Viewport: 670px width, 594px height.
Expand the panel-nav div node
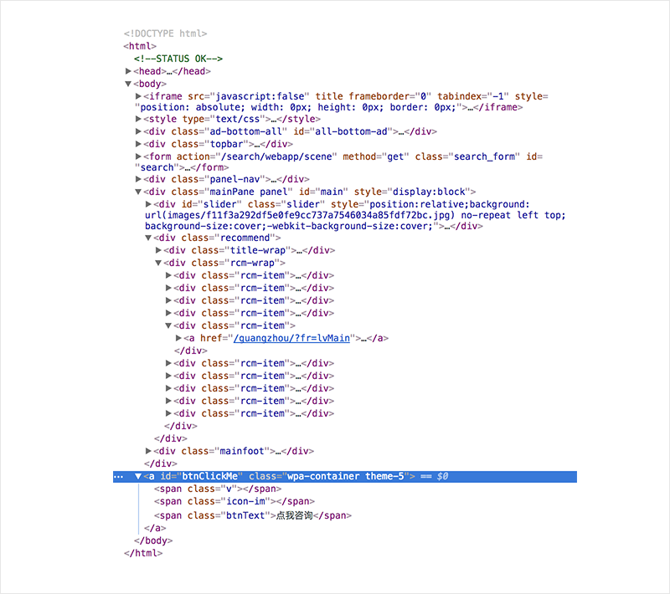138,179
